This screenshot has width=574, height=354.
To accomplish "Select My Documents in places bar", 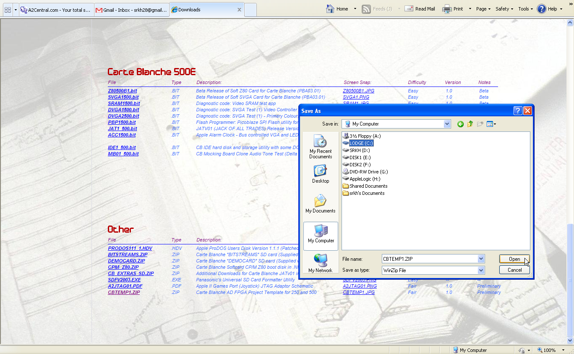I will pos(321,204).
